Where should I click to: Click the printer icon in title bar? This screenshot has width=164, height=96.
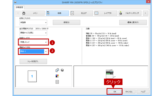tap(15, 2)
